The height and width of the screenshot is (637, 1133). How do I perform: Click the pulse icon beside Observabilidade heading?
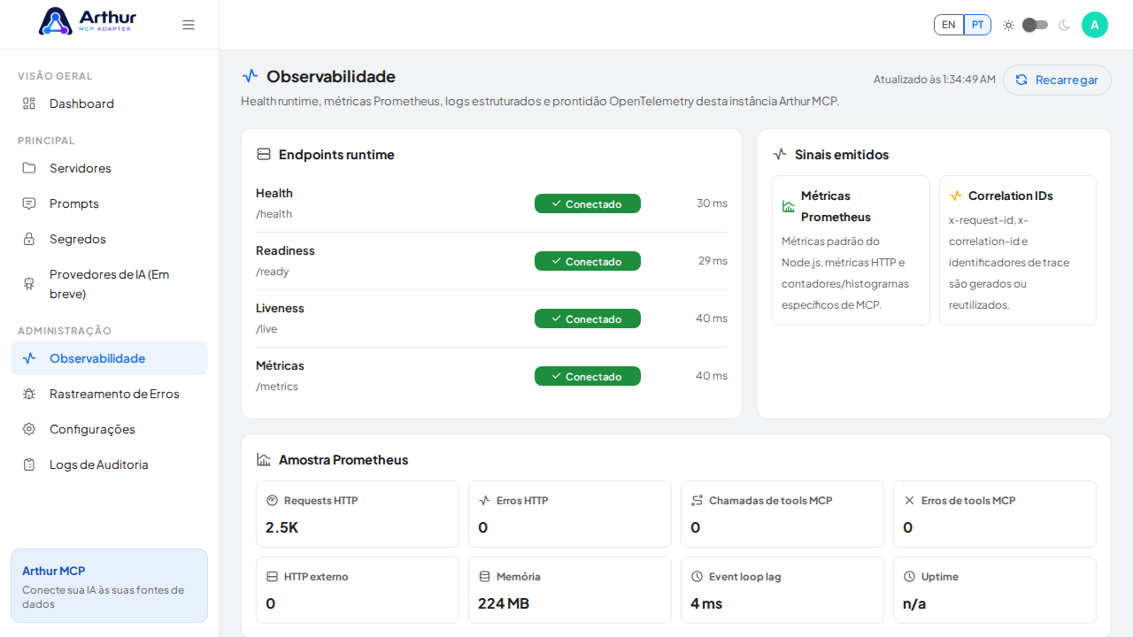[x=250, y=76]
